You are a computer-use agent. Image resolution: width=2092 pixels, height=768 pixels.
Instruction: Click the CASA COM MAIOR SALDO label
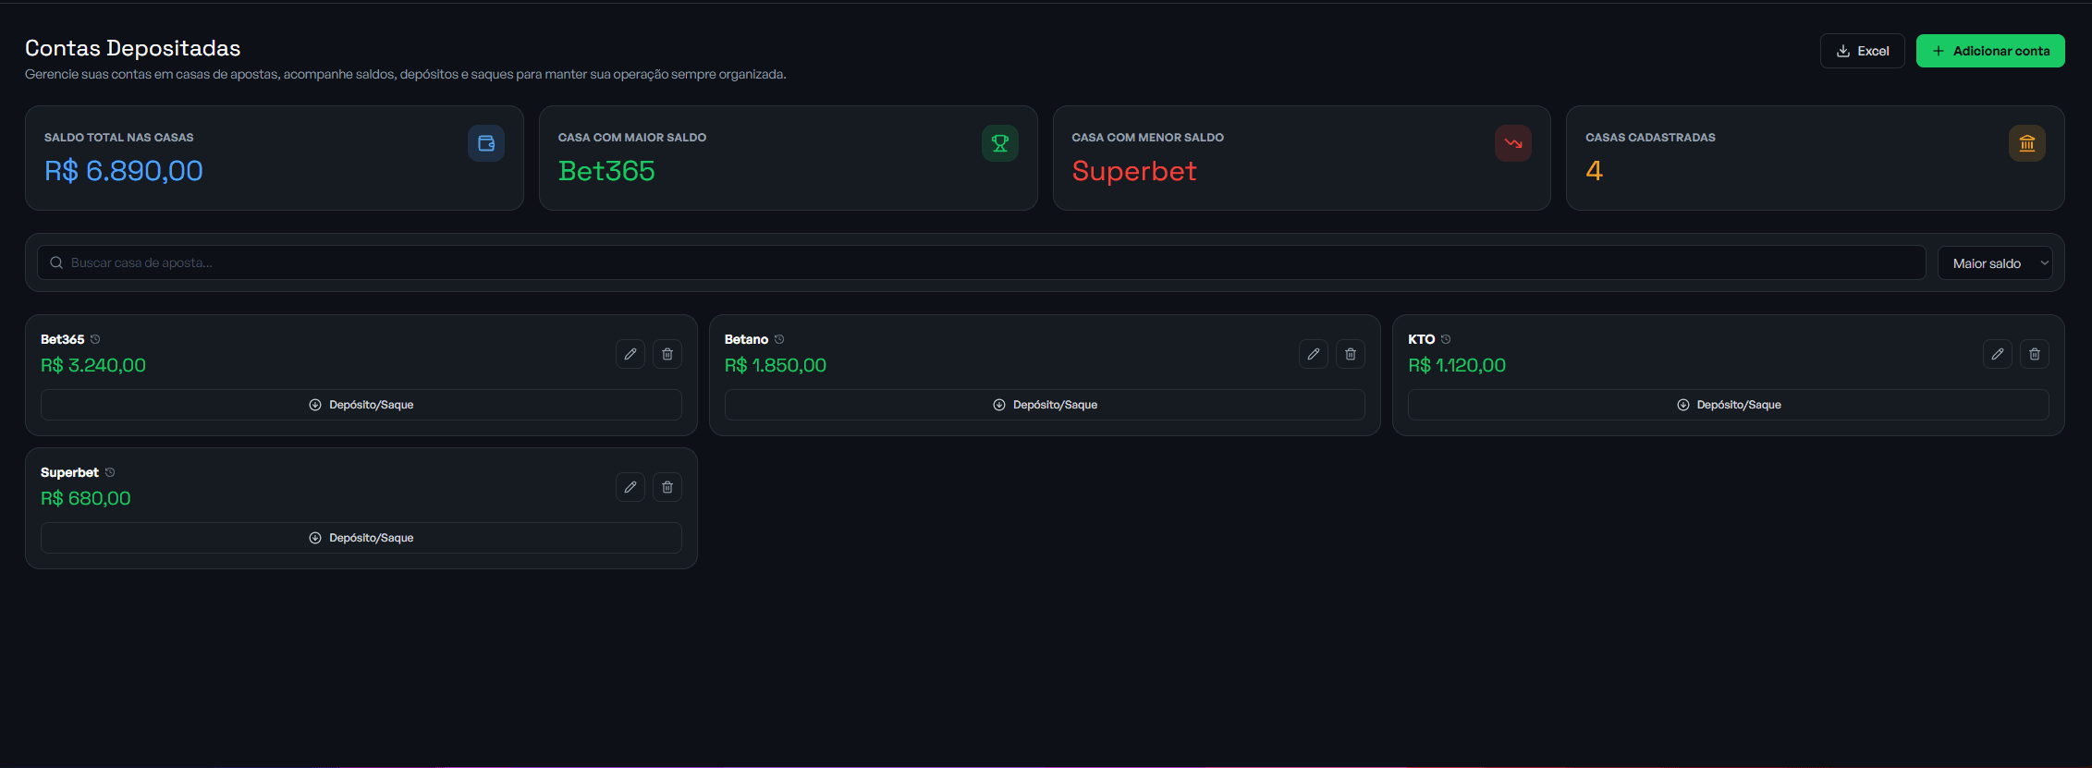(x=632, y=138)
